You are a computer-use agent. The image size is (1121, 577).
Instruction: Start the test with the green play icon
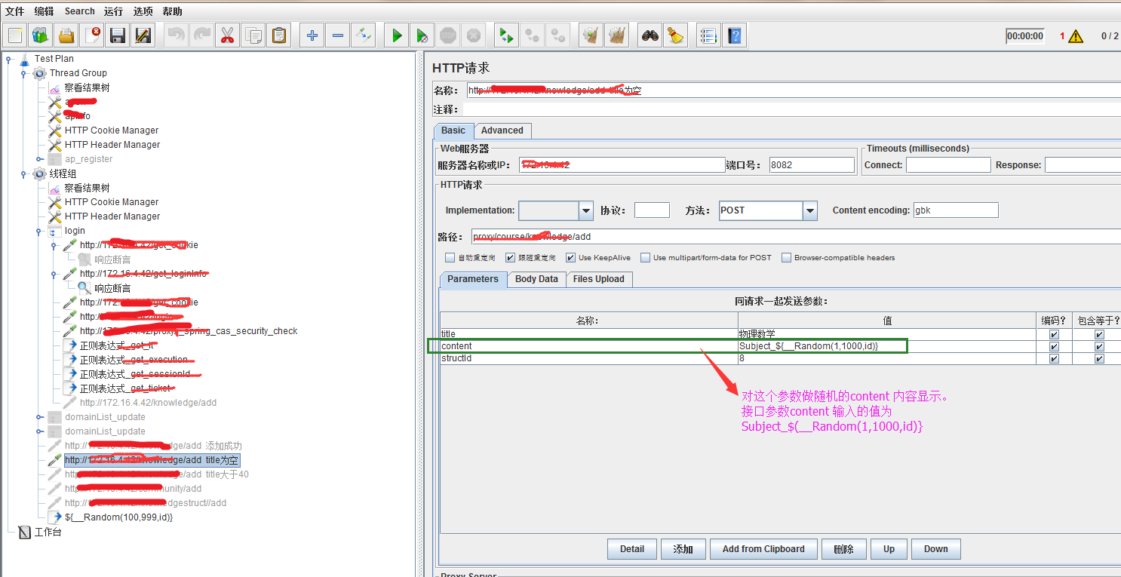397,35
